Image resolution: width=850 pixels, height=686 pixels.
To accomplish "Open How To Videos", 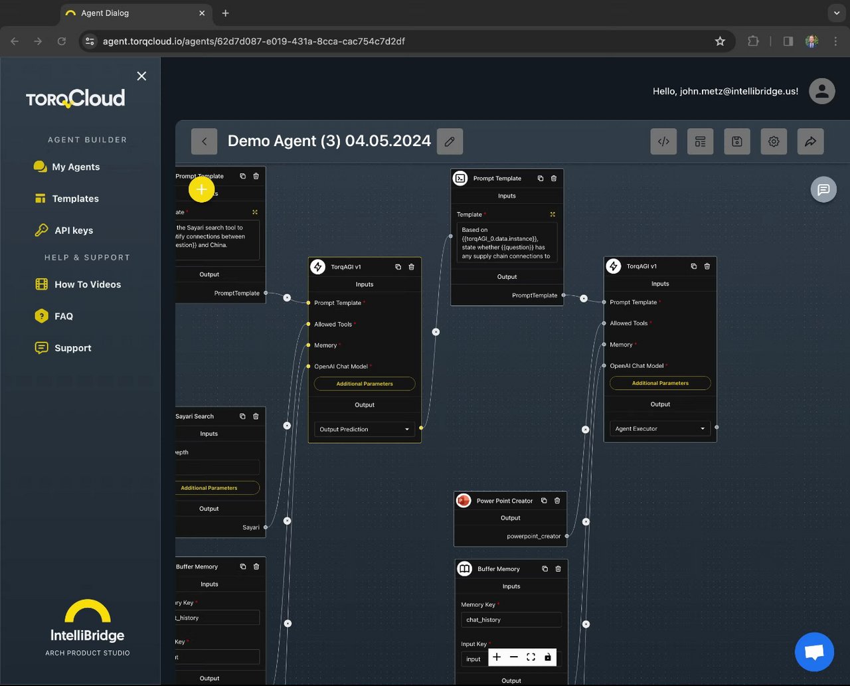I will pos(78,284).
